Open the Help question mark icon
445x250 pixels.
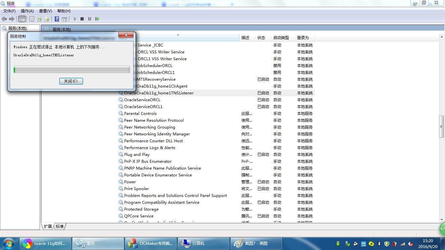[x=57, y=19]
